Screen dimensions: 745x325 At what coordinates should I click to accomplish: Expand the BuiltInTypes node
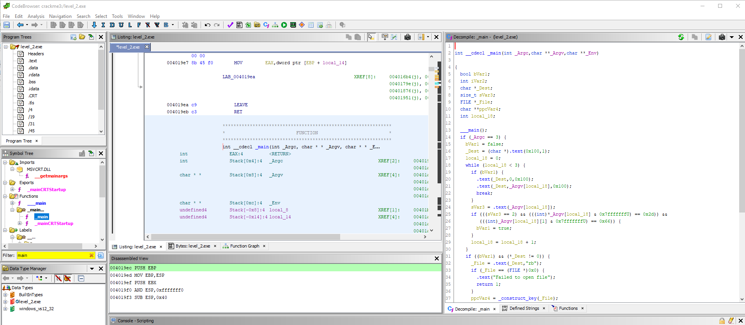pyautogui.click(x=5, y=295)
